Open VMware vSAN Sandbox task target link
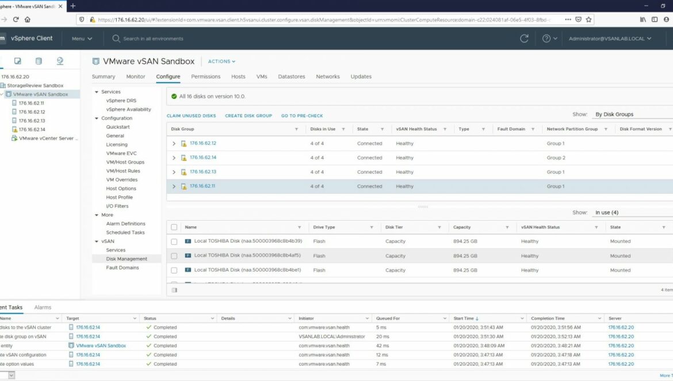Image resolution: width=673 pixels, height=381 pixels. pyautogui.click(x=101, y=345)
